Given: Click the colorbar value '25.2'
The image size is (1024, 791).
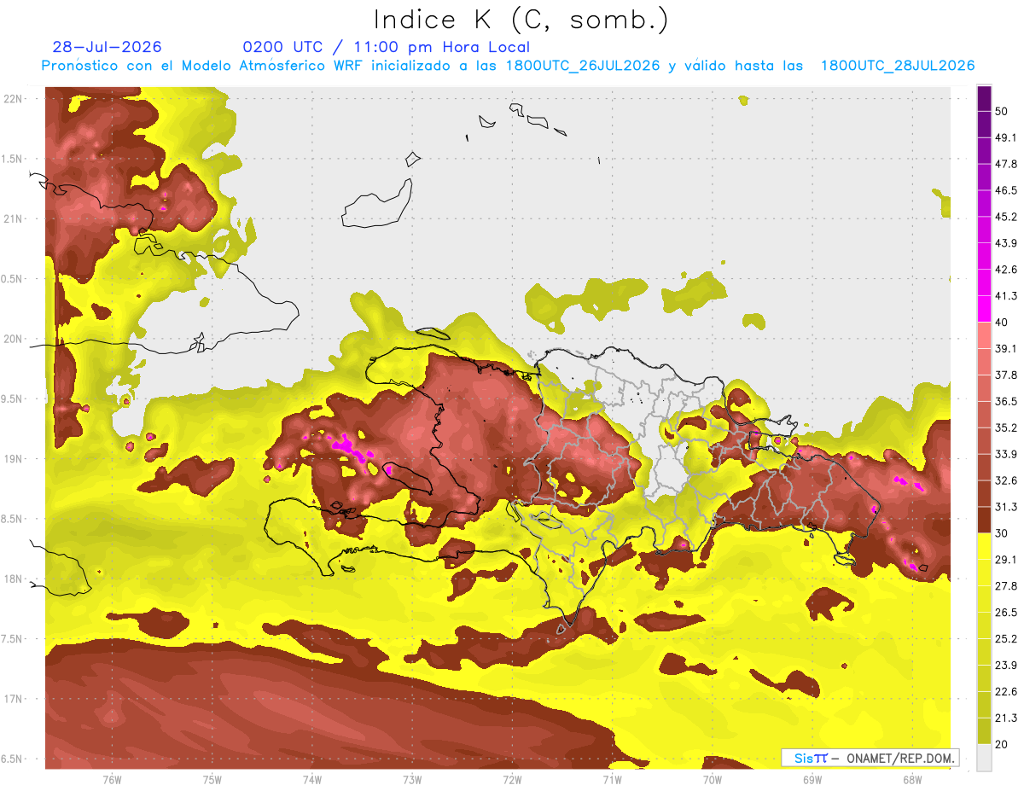Looking at the screenshot, I should tap(1006, 638).
